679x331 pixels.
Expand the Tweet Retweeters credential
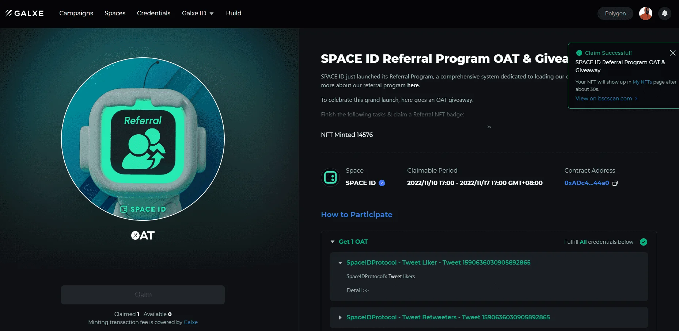point(340,317)
